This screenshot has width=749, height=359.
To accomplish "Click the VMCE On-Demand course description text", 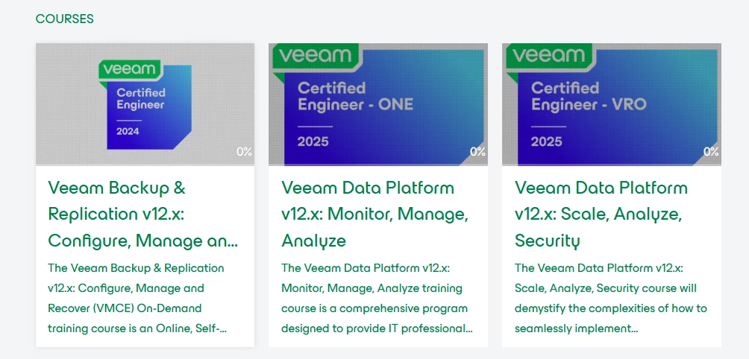I will [x=137, y=298].
